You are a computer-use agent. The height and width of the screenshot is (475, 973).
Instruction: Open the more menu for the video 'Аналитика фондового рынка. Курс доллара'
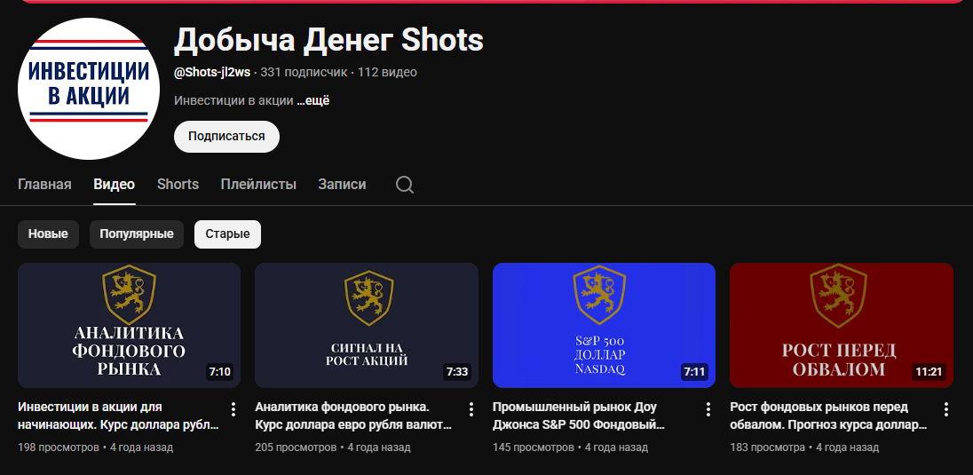pos(471,409)
